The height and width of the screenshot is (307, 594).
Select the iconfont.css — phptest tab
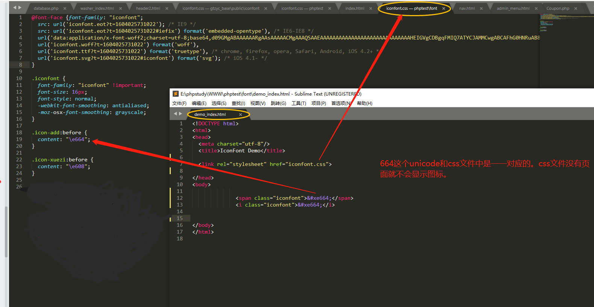click(x=302, y=8)
